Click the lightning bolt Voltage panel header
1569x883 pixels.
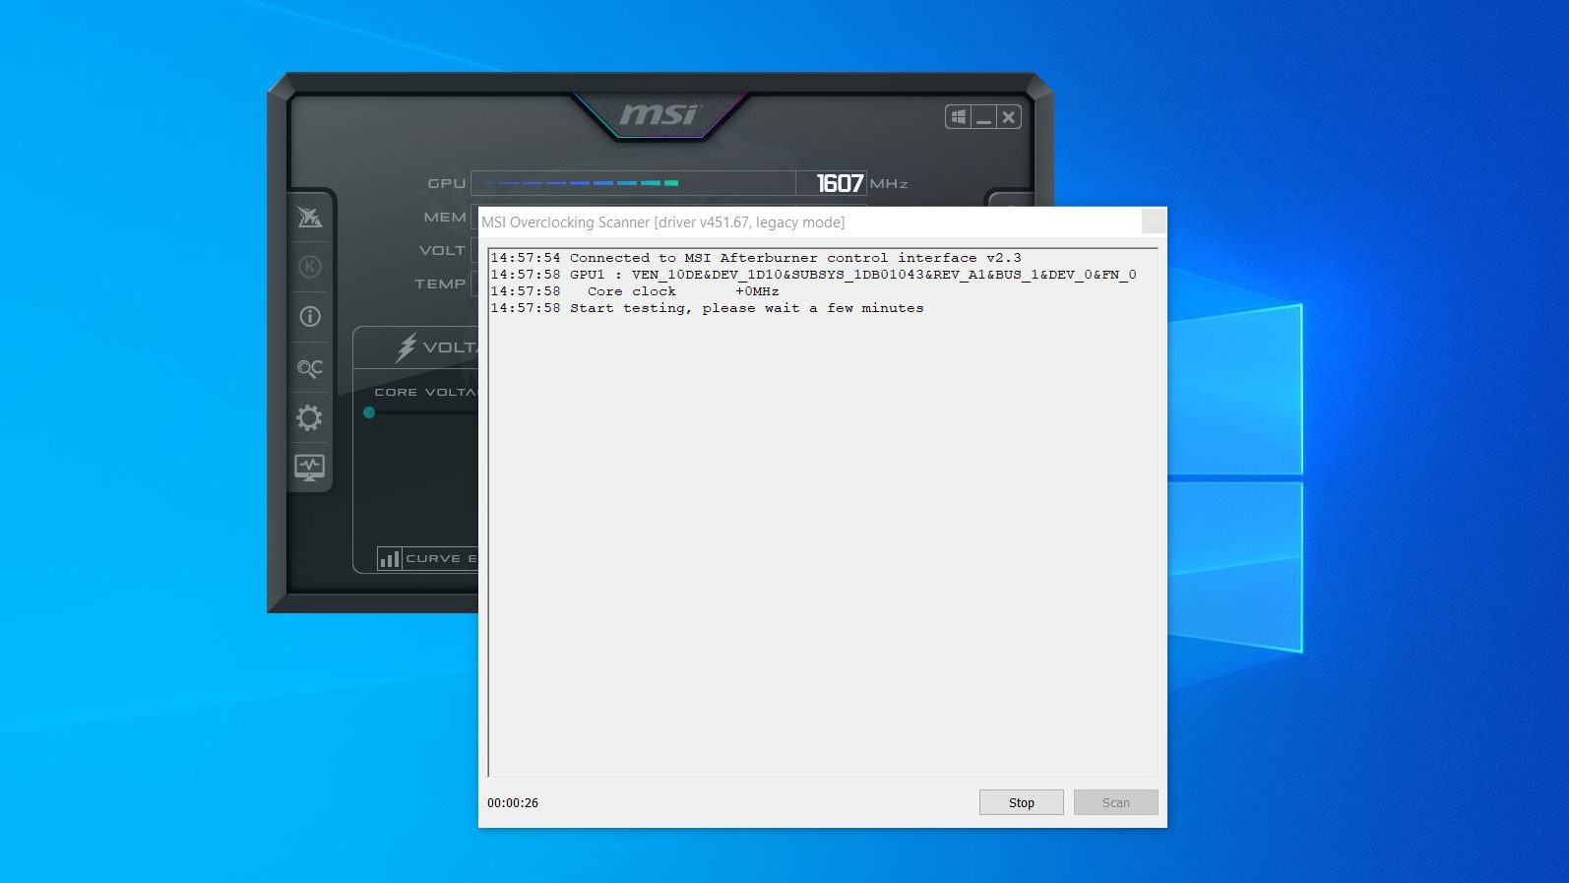407,347
